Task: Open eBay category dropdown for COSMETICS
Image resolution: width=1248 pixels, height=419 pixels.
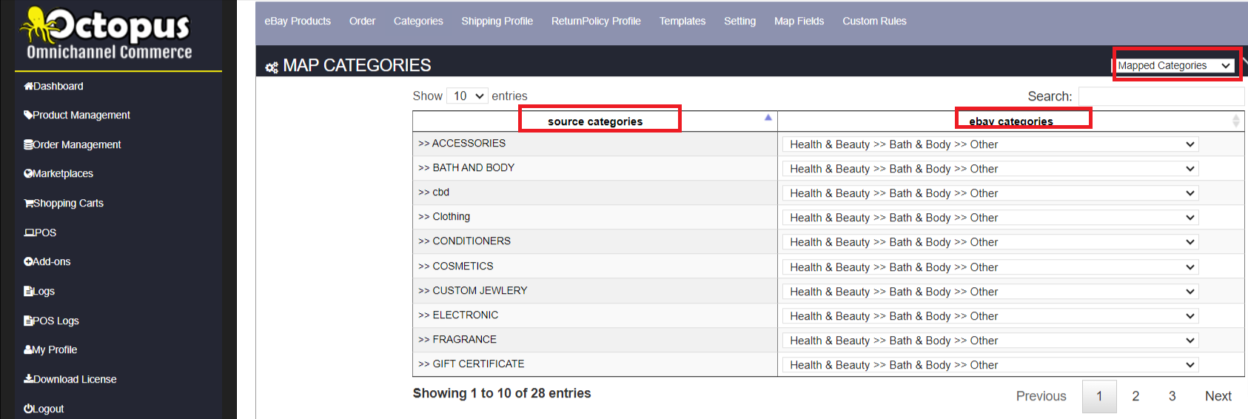Action: [x=990, y=267]
